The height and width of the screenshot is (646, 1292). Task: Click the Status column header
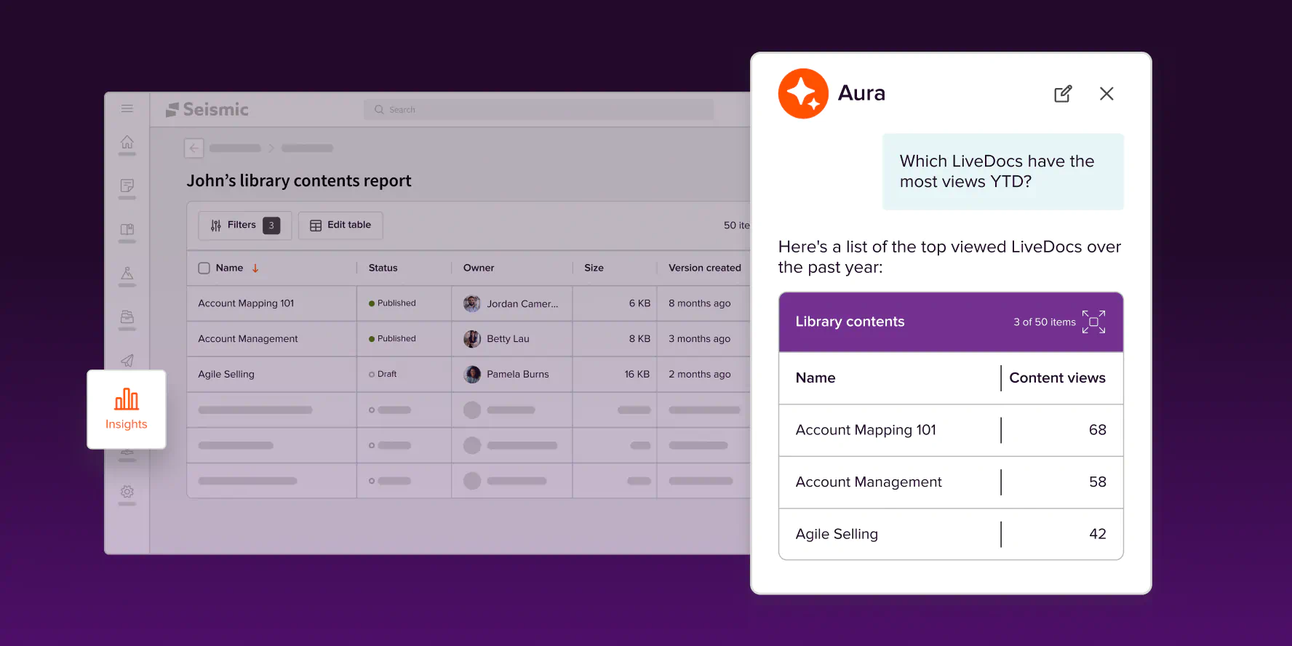click(383, 268)
